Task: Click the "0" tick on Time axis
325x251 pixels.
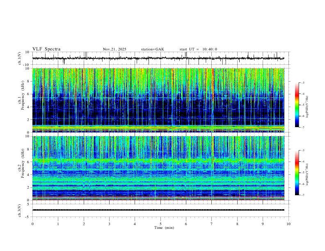Action: click(x=32, y=224)
